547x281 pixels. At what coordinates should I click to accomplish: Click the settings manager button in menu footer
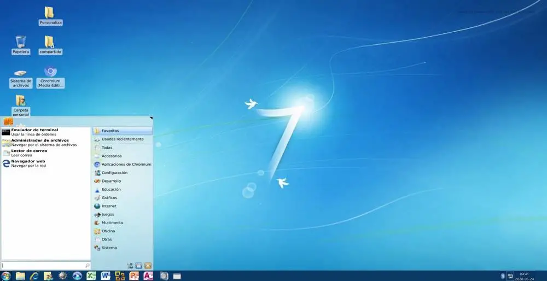click(130, 266)
